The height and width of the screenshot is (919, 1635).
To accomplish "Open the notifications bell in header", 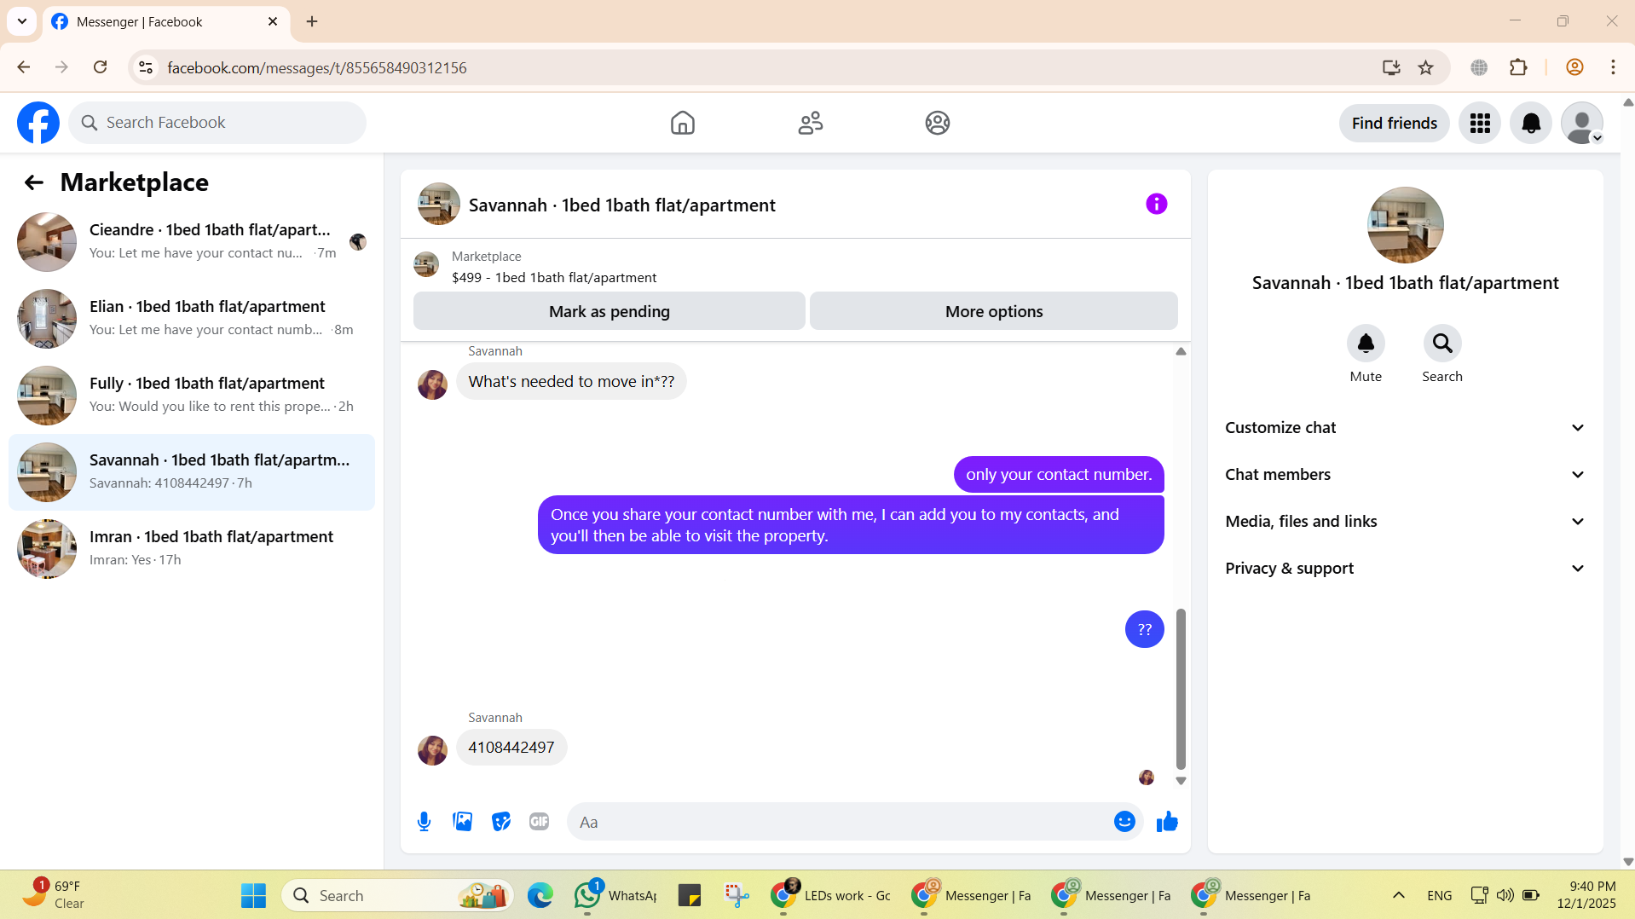I will click(x=1531, y=124).
